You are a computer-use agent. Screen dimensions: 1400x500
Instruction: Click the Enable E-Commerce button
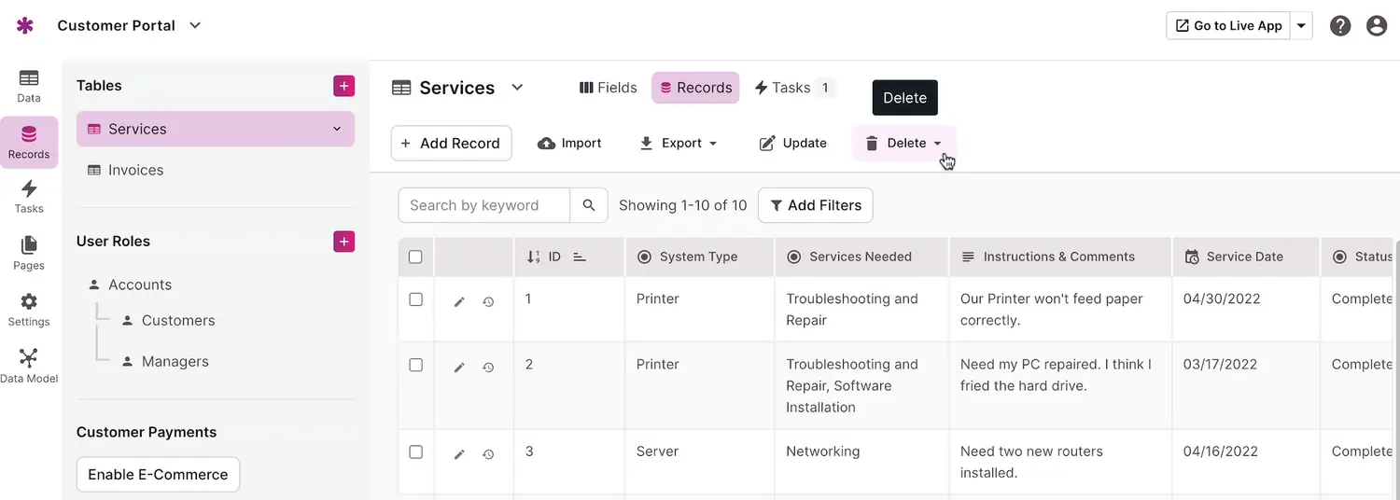pos(158,474)
